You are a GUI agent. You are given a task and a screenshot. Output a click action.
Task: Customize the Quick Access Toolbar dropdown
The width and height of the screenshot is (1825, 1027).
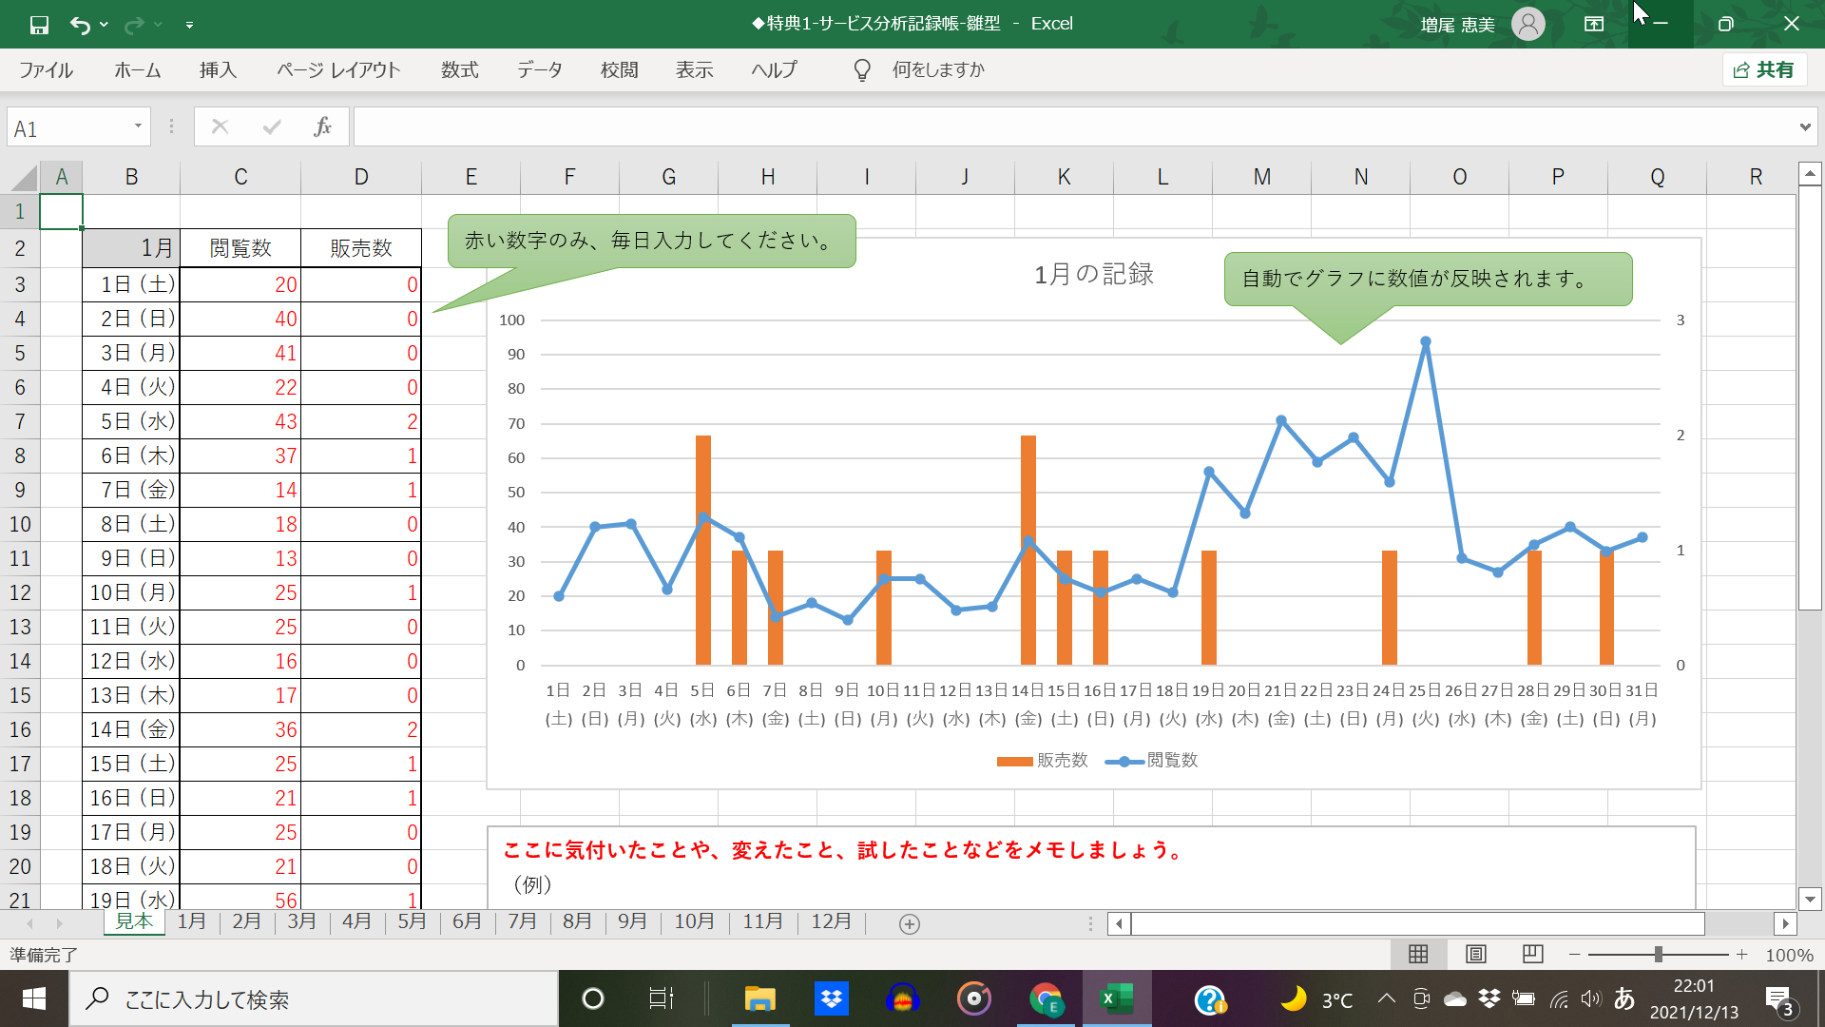[x=189, y=25]
